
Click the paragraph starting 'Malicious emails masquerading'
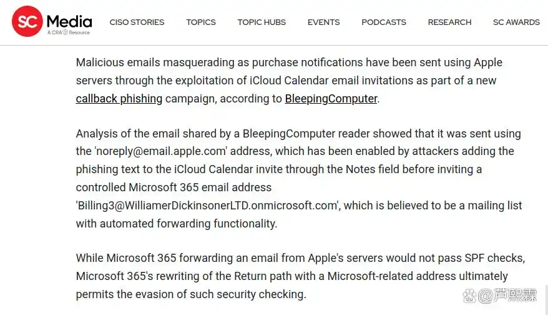[290, 81]
